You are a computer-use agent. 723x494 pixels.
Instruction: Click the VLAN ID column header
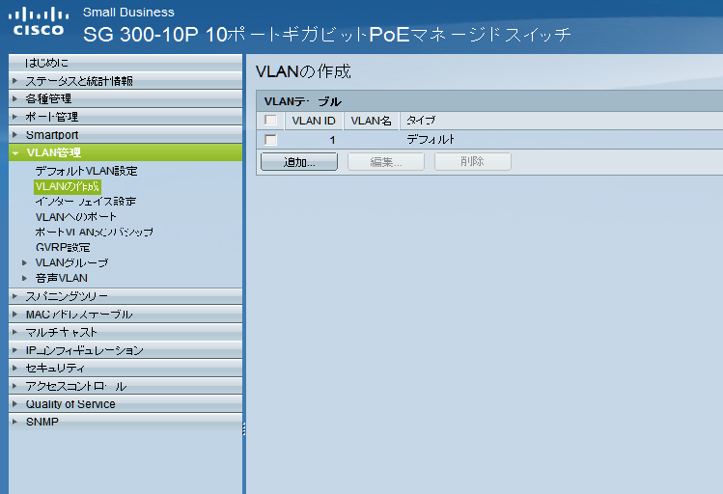(x=314, y=121)
